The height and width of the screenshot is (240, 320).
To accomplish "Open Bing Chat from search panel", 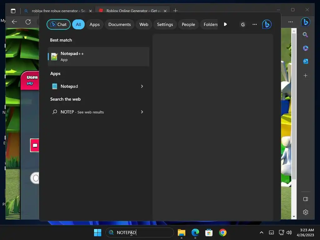I will pos(58,24).
